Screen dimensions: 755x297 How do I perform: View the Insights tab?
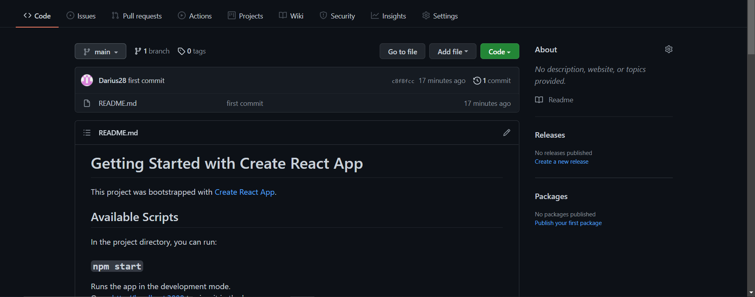pos(388,16)
